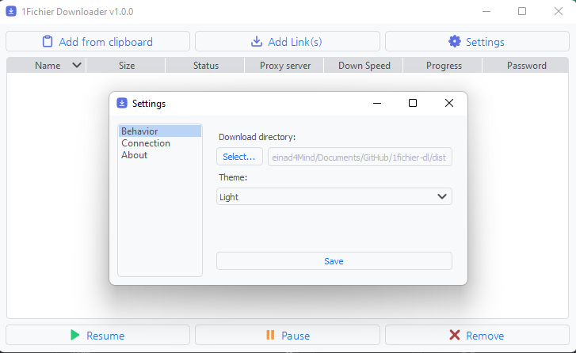
Task: Resume downloads with the Resume button
Action: [97, 335]
